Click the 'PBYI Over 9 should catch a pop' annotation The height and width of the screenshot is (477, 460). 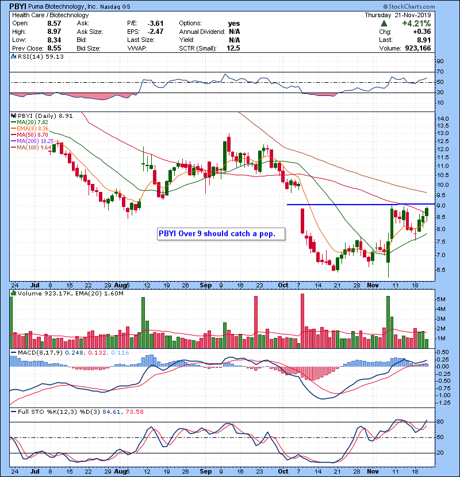[221, 234]
